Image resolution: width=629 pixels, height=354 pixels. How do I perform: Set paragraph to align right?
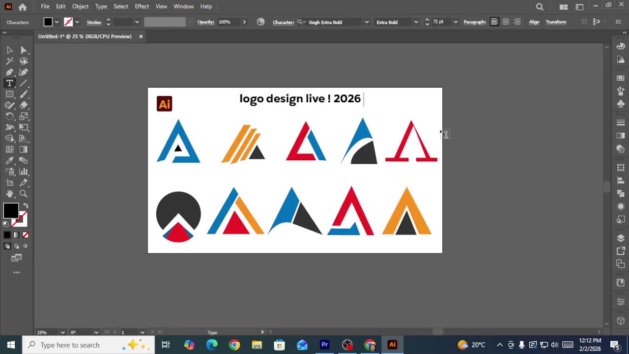517,22
